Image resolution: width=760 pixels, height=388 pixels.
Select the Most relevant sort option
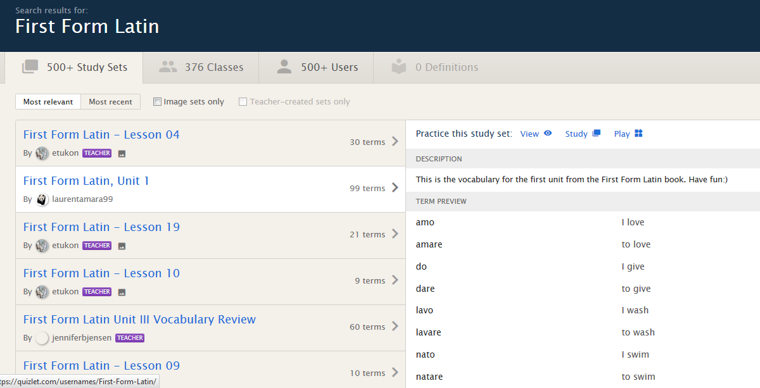pyautogui.click(x=48, y=101)
